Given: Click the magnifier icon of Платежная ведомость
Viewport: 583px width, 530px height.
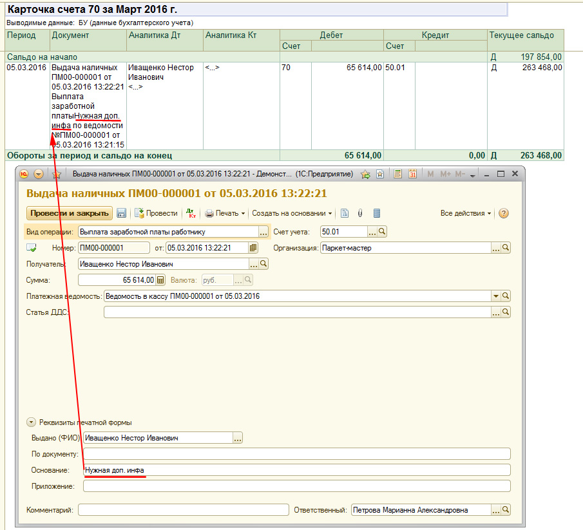Looking at the screenshot, I should click(x=506, y=296).
